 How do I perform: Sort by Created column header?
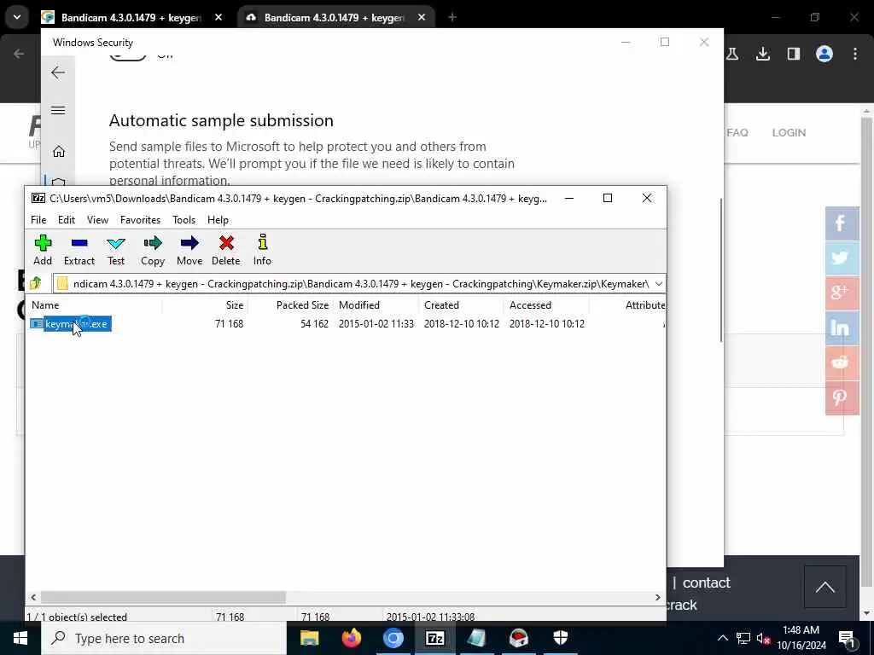point(461,305)
